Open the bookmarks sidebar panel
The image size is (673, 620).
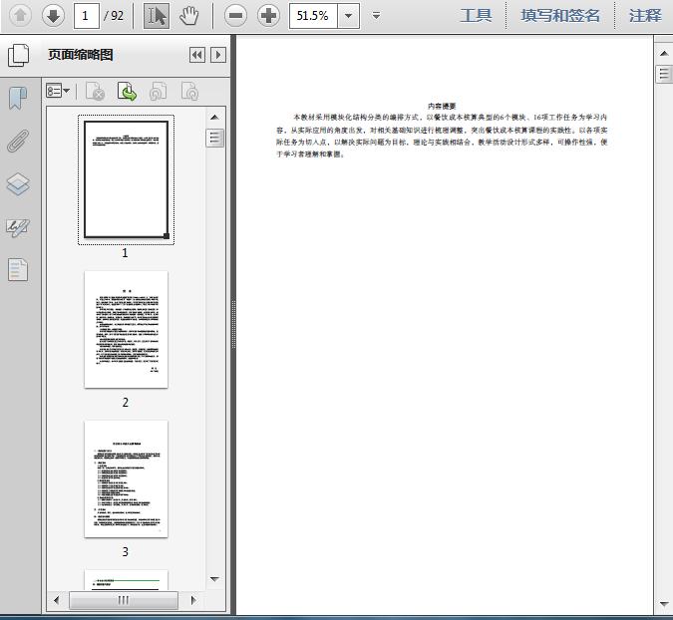(18, 98)
